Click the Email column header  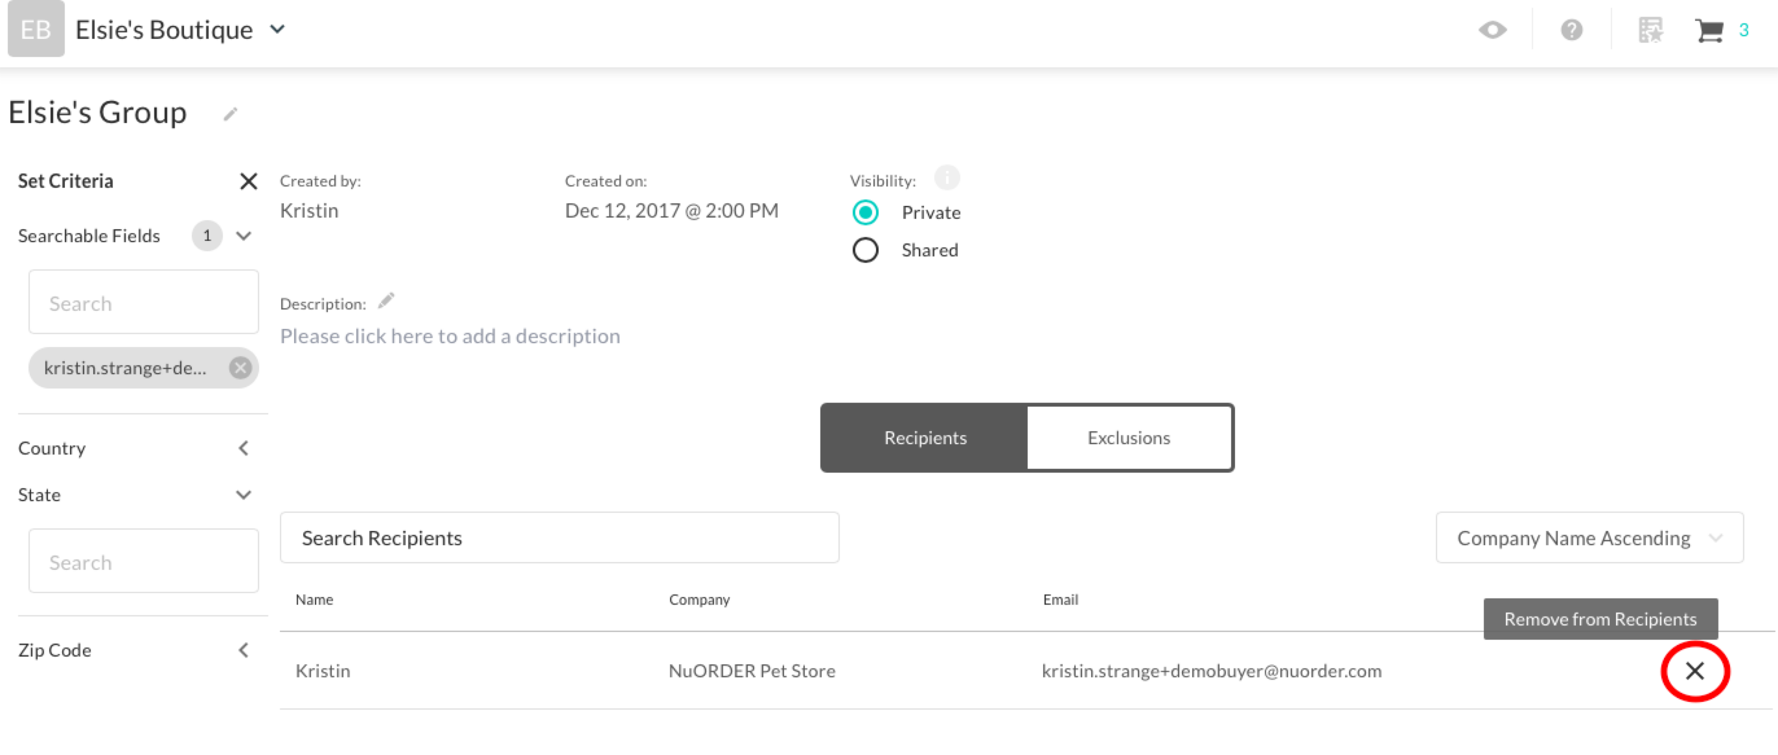[1060, 600]
